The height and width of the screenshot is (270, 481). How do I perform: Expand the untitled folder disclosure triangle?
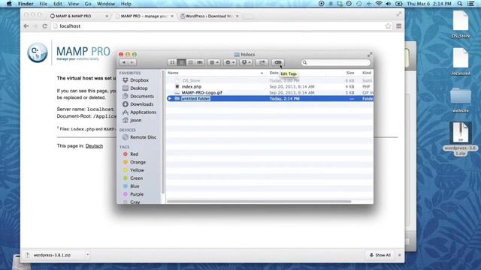(x=170, y=98)
